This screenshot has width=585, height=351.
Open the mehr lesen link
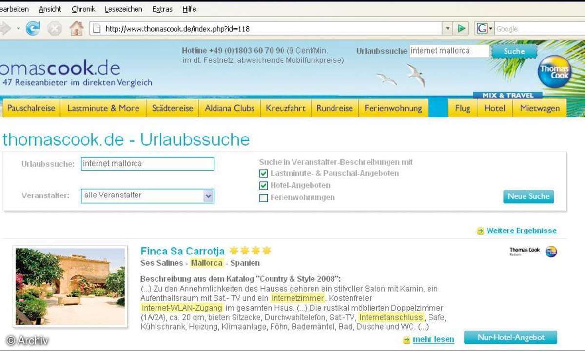pos(433,339)
